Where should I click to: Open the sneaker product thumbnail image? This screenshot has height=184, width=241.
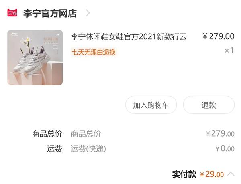point(35,57)
